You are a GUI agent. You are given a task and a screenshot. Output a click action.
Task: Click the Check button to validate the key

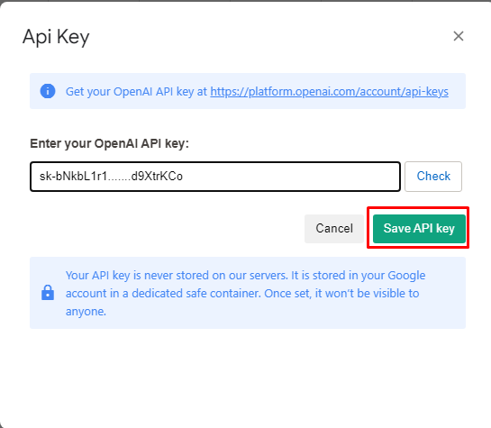433,177
